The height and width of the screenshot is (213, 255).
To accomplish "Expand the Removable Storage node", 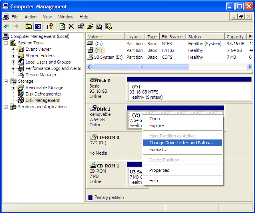I will 13,88.
